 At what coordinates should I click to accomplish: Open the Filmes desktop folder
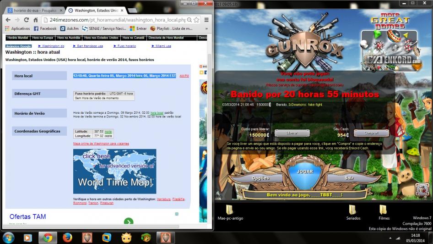pyautogui.click(x=384, y=212)
